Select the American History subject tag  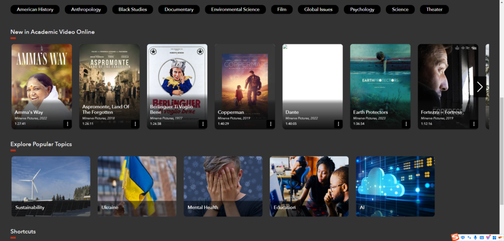[x=35, y=9]
